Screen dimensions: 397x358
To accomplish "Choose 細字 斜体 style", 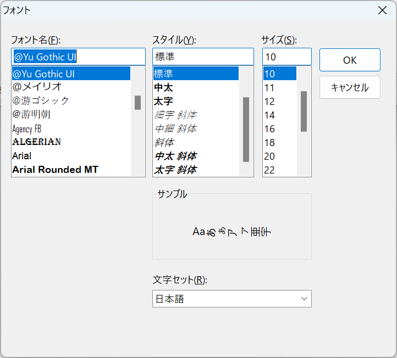I will click(196, 115).
